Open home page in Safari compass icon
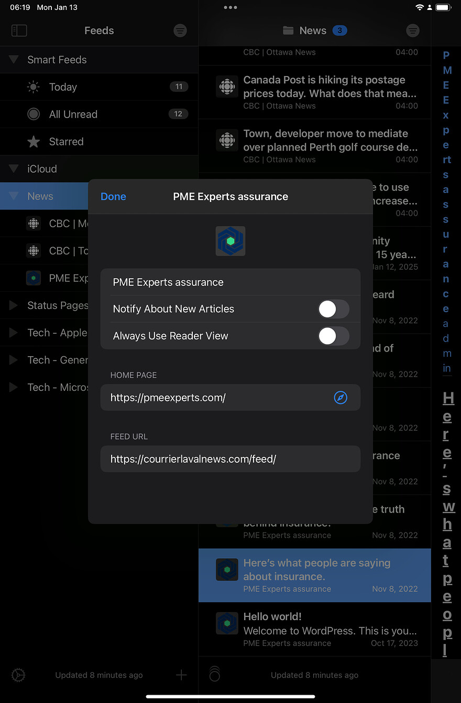This screenshot has height=703, width=461. coord(341,398)
